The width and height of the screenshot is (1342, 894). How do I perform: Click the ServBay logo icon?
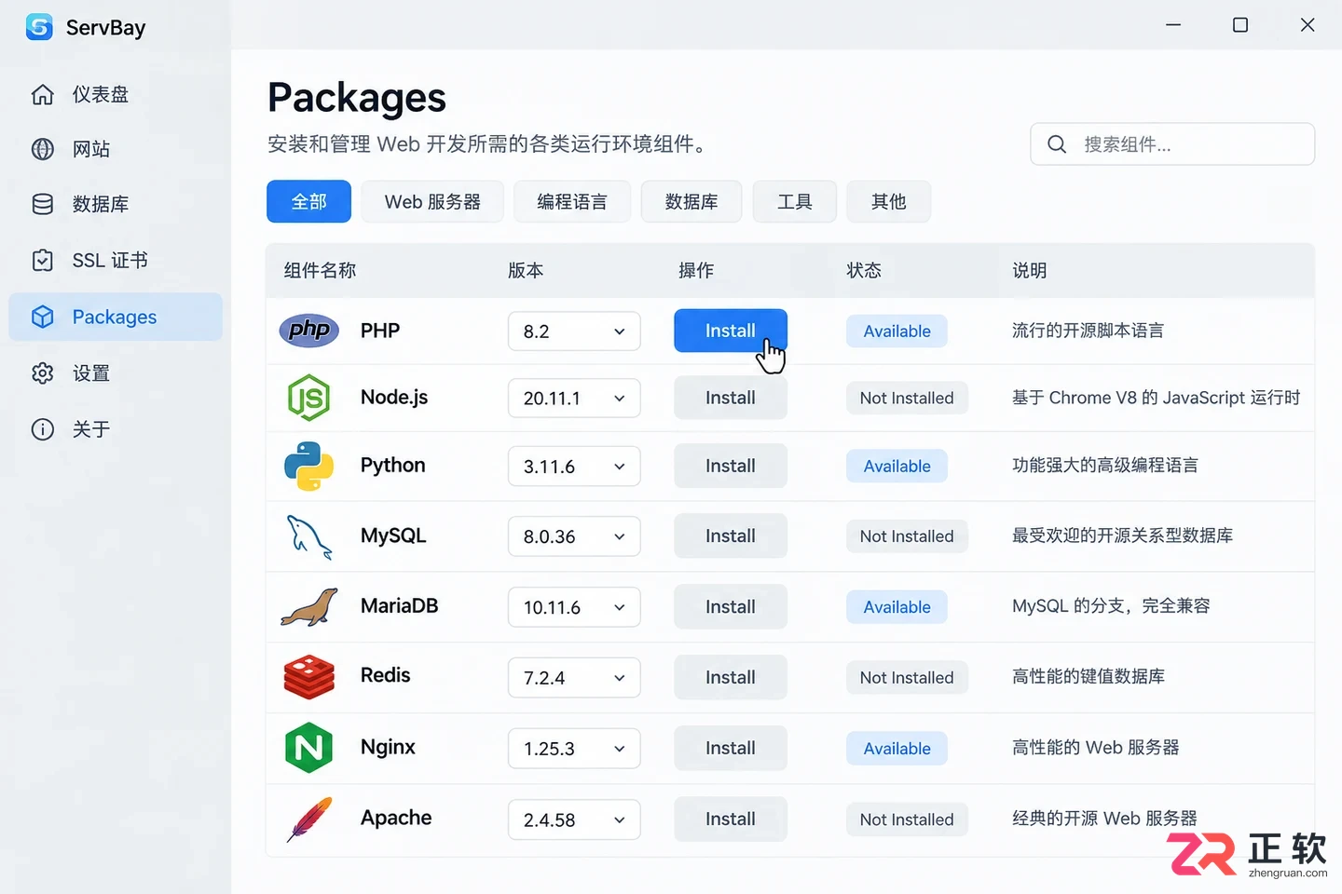pos(39,27)
